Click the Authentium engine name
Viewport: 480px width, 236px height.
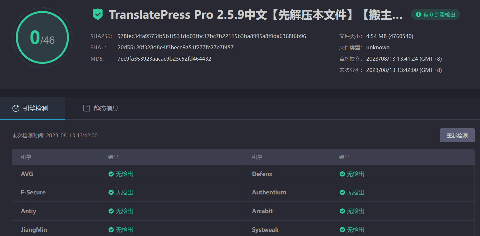click(x=269, y=192)
